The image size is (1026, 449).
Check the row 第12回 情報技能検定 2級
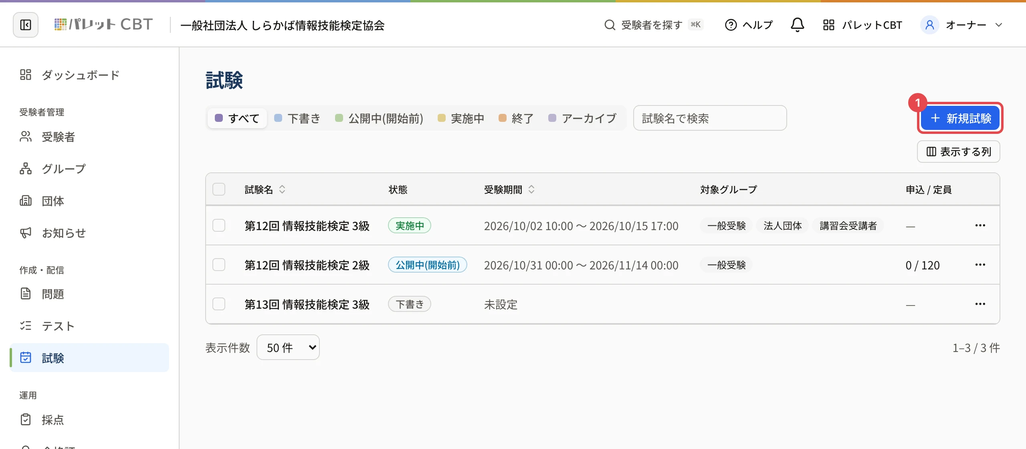click(219, 265)
